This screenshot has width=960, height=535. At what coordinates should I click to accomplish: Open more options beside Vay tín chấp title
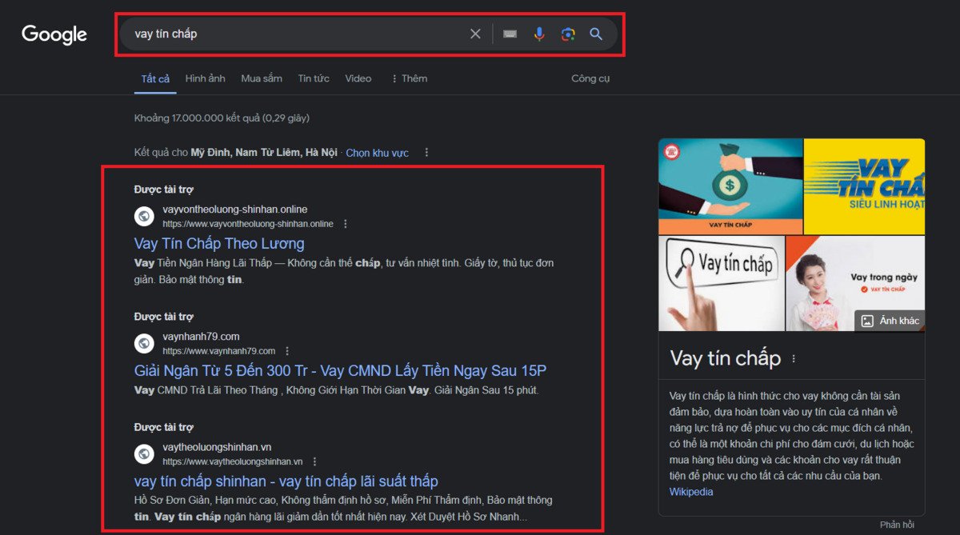(794, 359)
